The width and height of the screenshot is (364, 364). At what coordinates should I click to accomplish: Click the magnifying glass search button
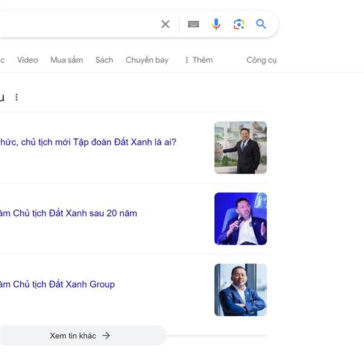261,24
